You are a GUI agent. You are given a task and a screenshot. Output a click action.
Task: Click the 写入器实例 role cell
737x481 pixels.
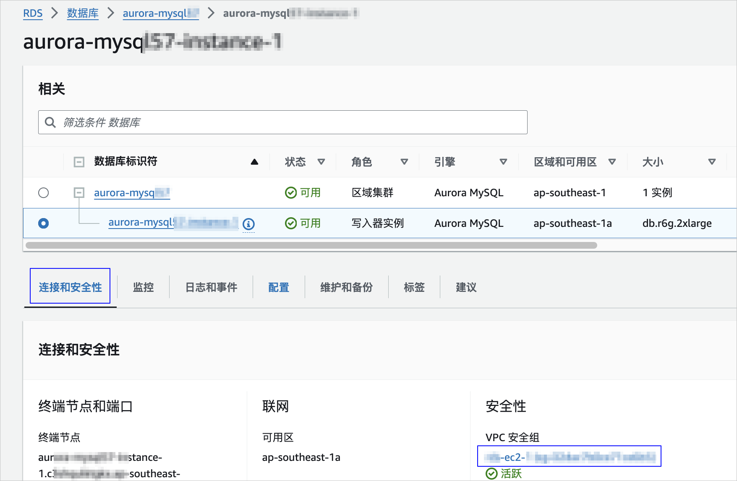click(377, 224)
